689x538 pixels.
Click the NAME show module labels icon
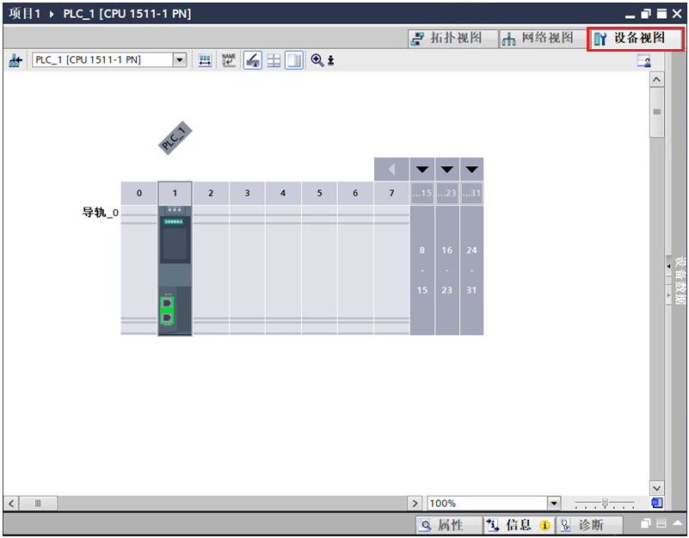point(229,60)
